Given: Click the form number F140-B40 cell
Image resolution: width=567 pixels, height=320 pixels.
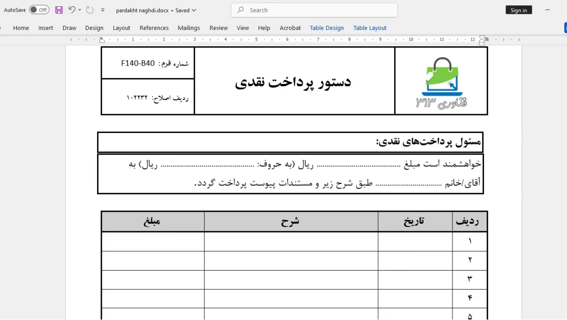Looking at the screenshot, I should coord(148,64).
